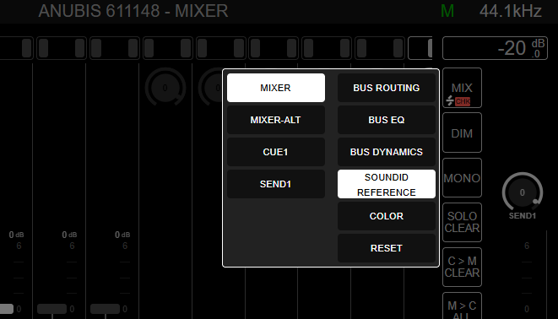
Task: Open the COLOR option
Action: tap(387, 216)
